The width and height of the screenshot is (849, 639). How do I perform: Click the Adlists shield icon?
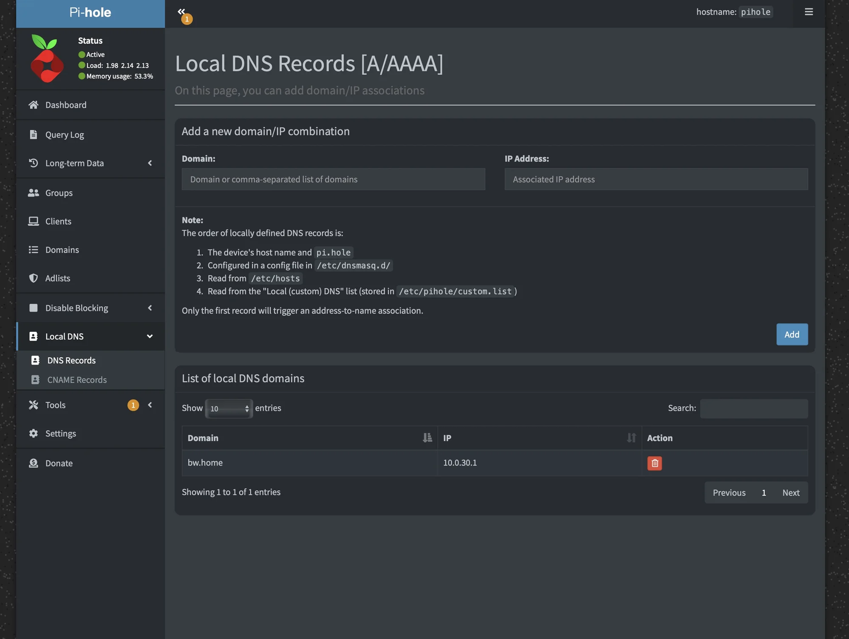[34, 278]
